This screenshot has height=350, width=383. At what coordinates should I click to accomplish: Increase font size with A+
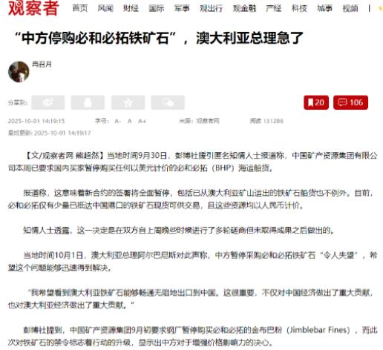(142, 121)
